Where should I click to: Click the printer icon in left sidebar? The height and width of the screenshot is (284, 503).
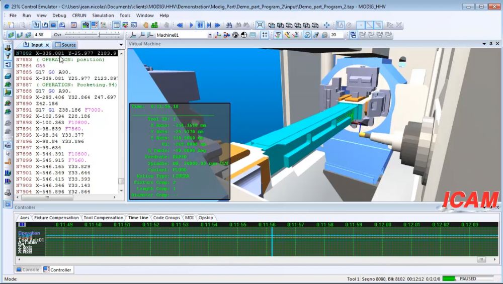click(8, 192)
